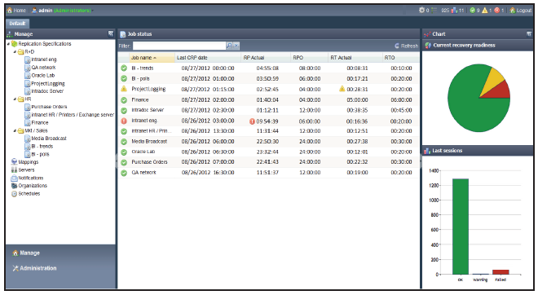Click the red RP Actual alert icon at 09:54:39
The image size is (538, 295).
click(x=252, y=121)
